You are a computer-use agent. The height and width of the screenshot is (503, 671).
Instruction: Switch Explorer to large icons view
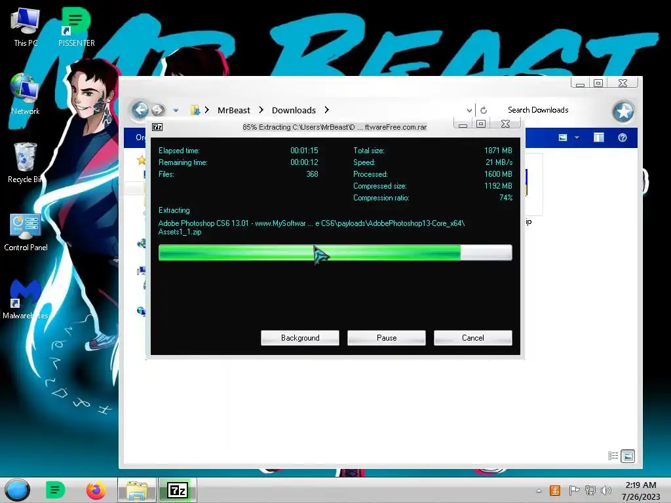click(x=628, y=456)
